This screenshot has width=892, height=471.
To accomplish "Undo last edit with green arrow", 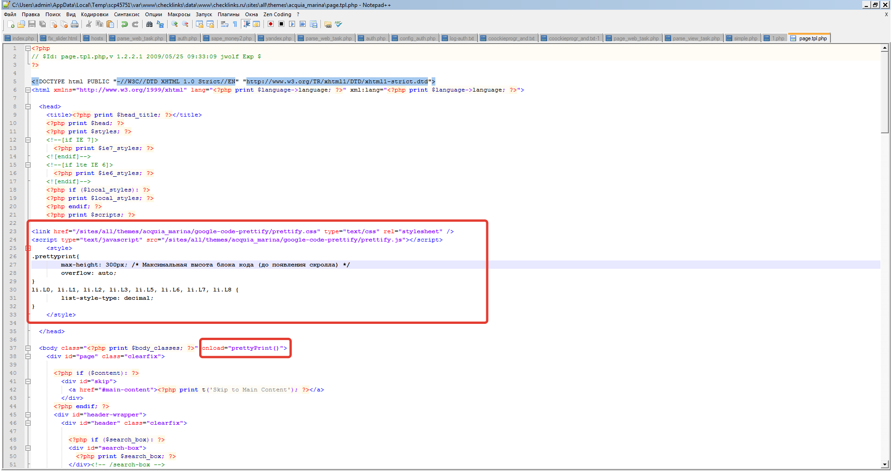I will [124, 25].
